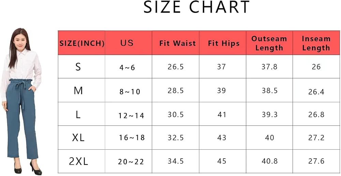Image resolution: width=341 pixels, height=176 pixels.
Task: Select the 28.5 Fit Waist value
Action: (176, 91)
